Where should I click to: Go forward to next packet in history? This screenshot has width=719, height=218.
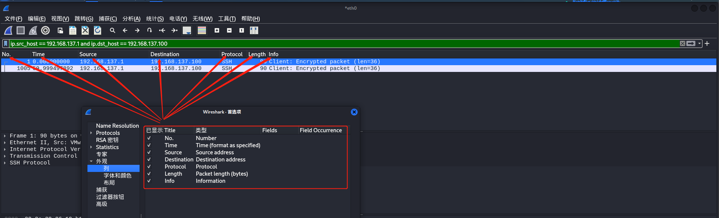137,30
